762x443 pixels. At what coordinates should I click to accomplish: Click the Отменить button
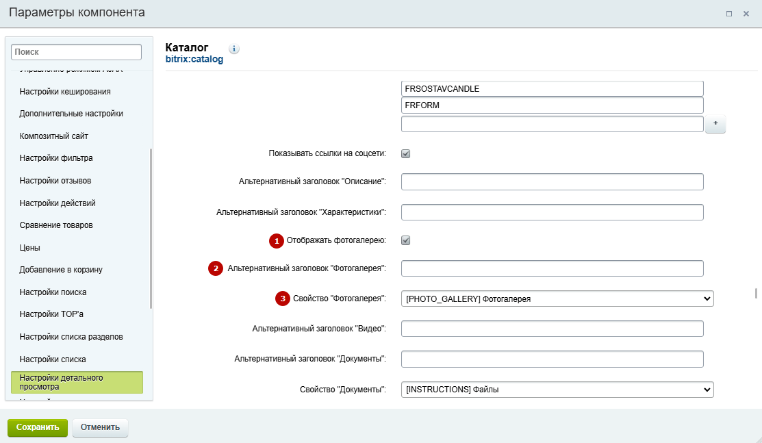click(100, 427)
